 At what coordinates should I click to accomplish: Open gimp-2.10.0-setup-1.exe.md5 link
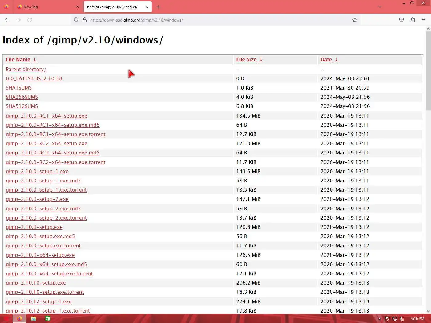[43, 181]
